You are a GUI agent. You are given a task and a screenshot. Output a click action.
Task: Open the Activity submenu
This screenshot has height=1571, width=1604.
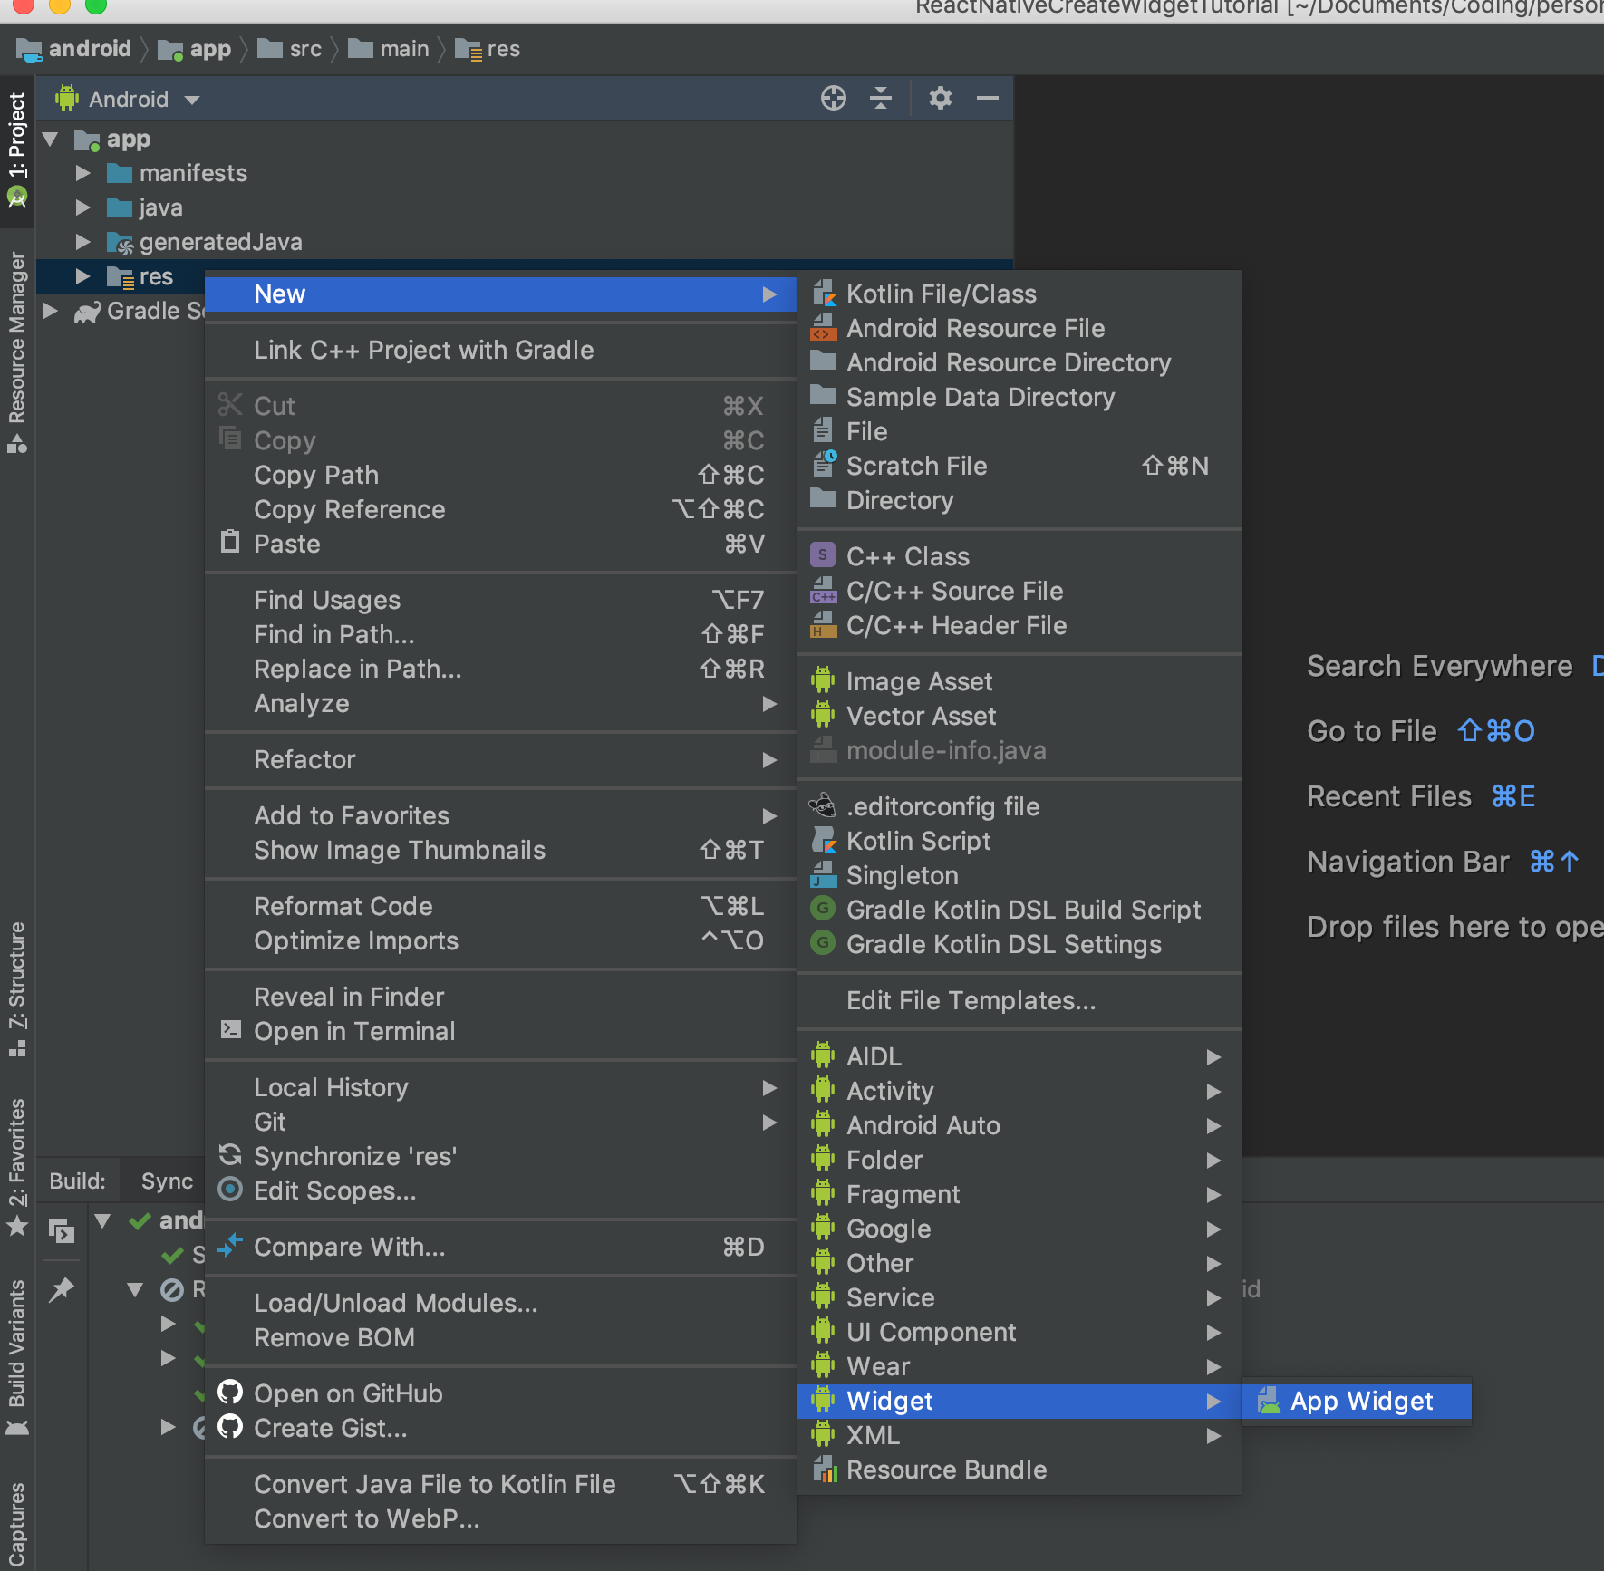[x=1019, y=1091]
